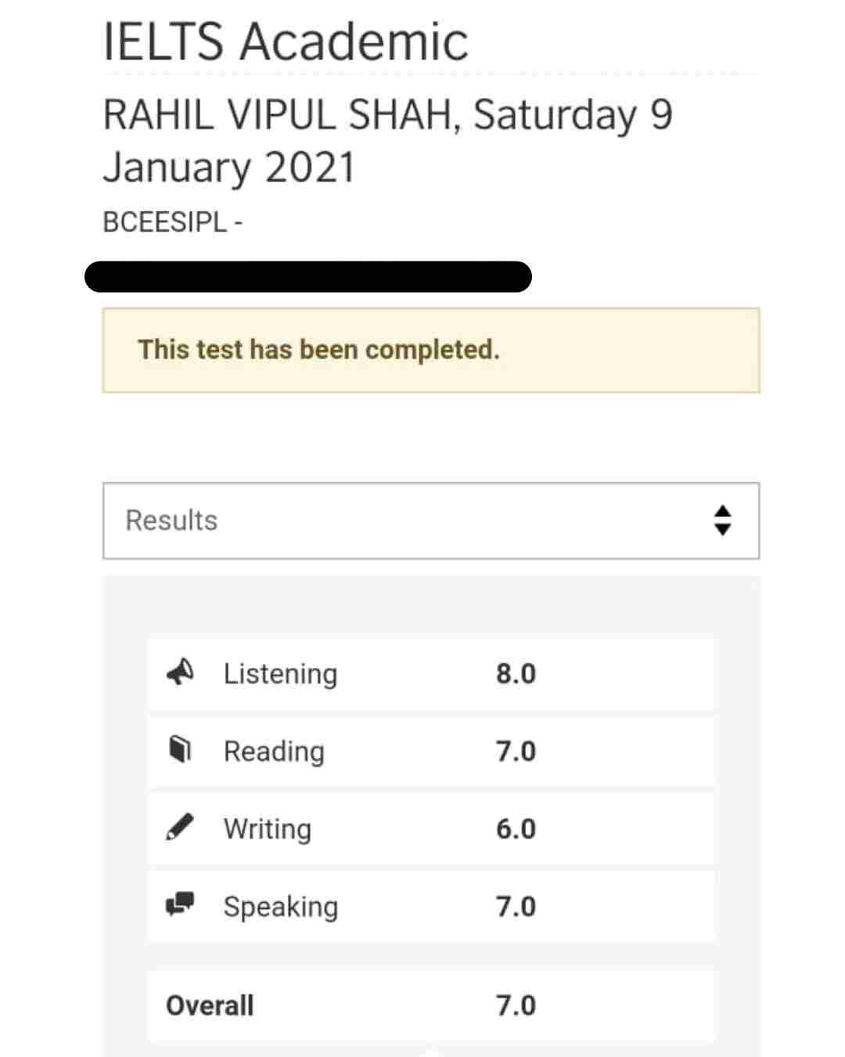Click the Results dropdown up-down arrows
845x1057 pixels.
coord(723,521)
